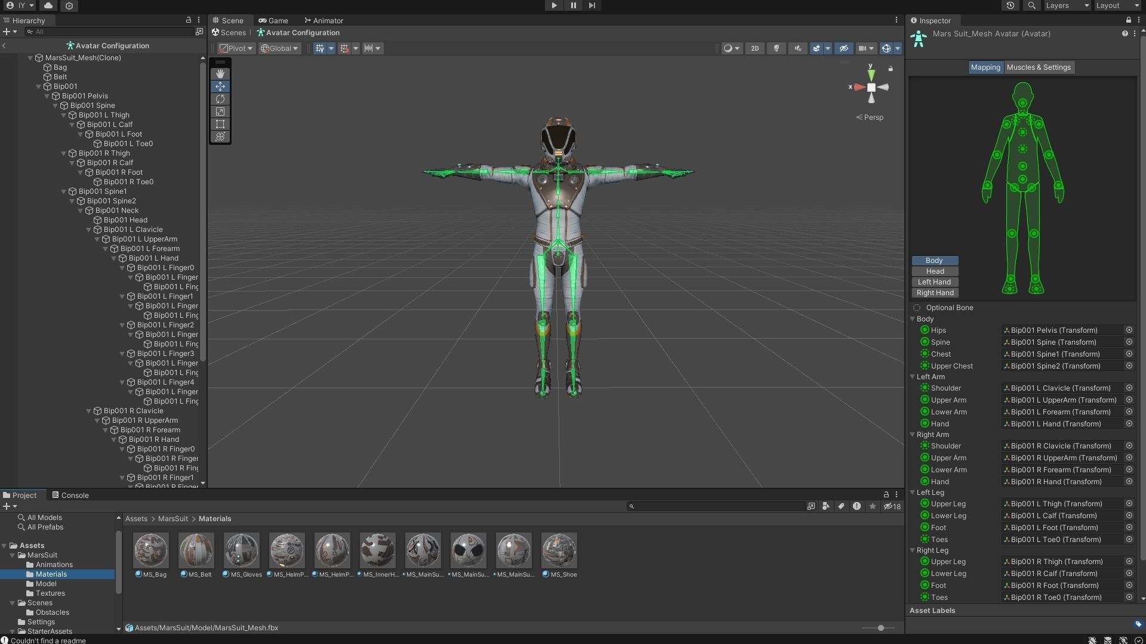Viewport: 1146px width, 644px height.
Task: Toggle scene gizmos button
Action: pyautogui.click(x=886, y=48)
